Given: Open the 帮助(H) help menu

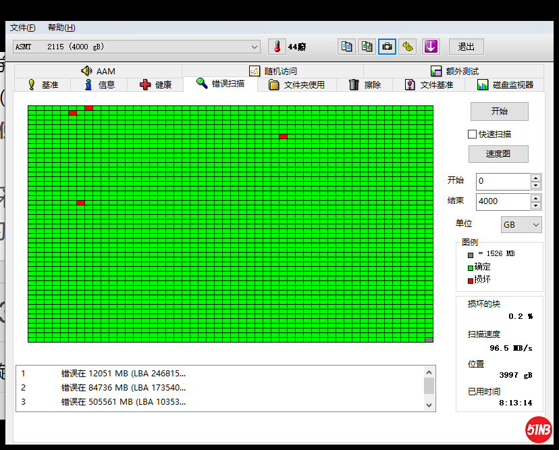Looking at the screenshot, I should pos(61,28).
